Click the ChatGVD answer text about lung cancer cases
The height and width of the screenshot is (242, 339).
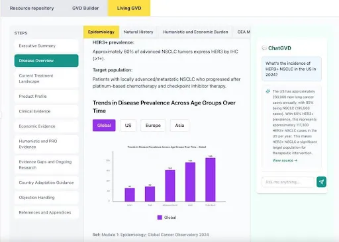[x=295, y=122]
